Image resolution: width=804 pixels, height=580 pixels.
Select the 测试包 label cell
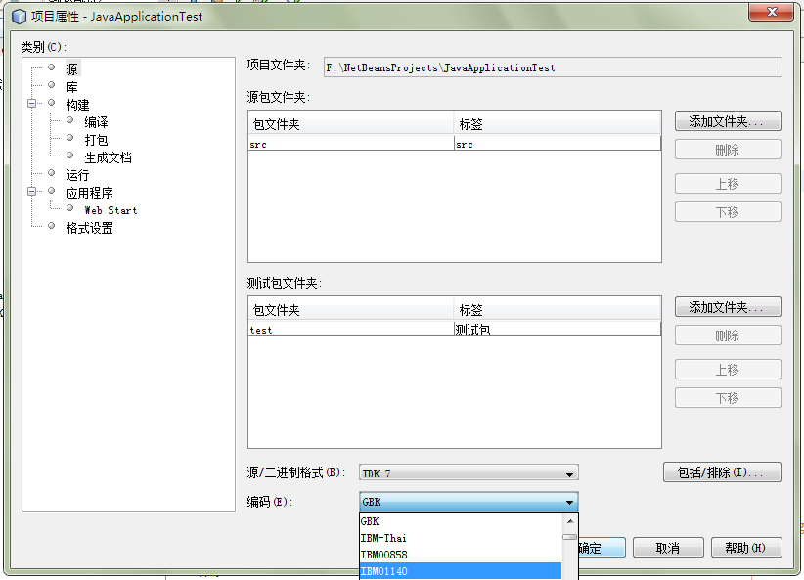click(558, 330)
